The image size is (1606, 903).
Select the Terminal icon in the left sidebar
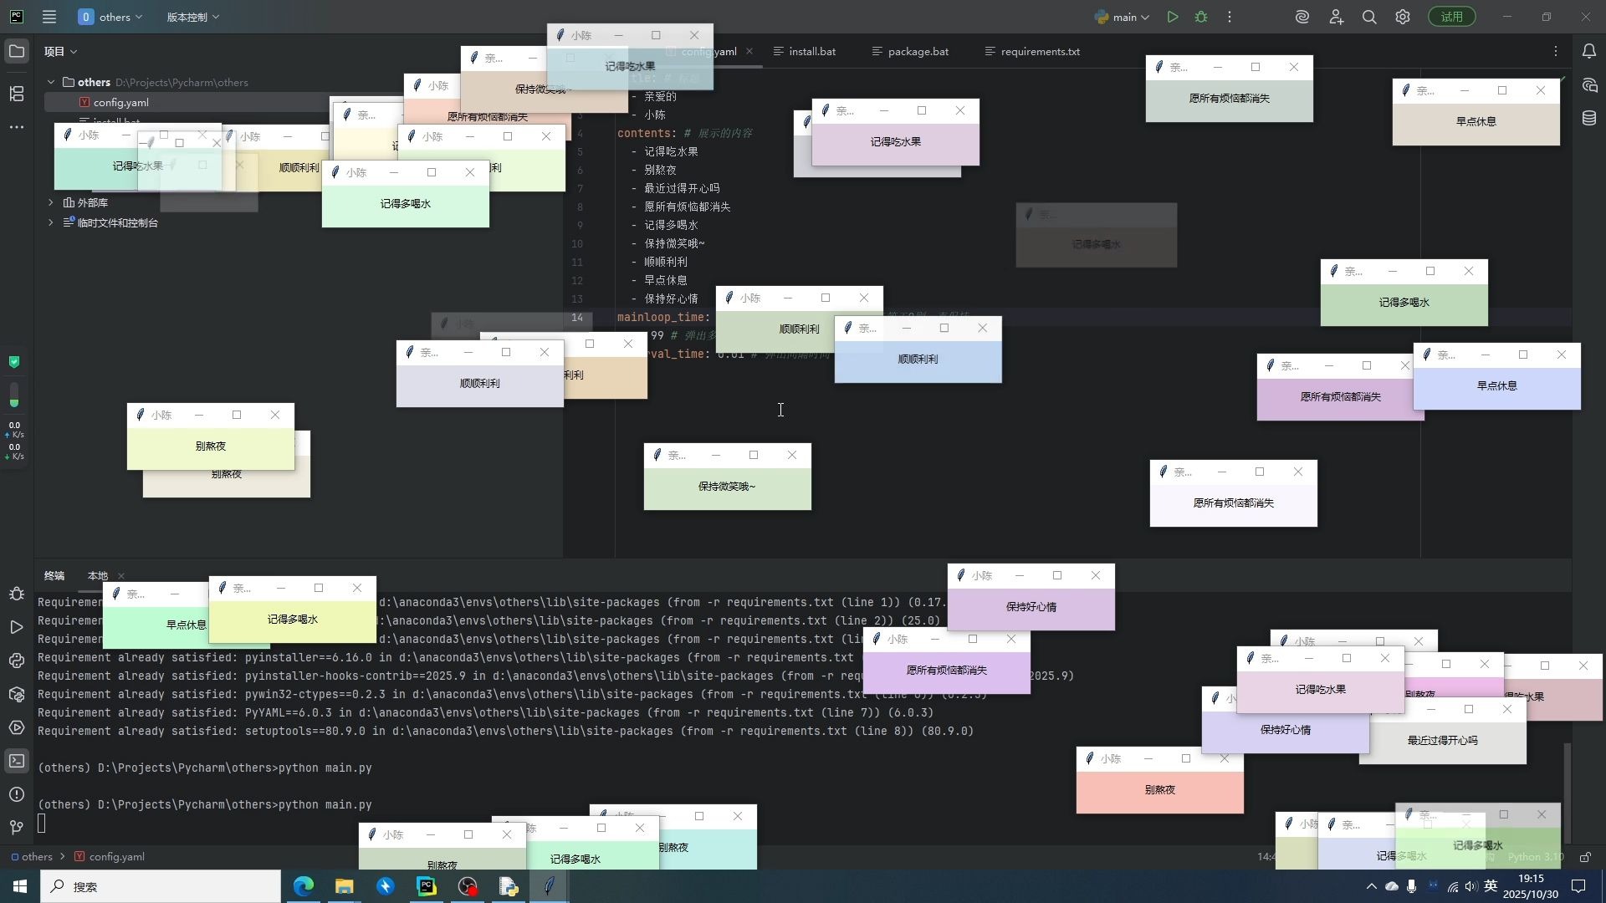pos(17,761)
